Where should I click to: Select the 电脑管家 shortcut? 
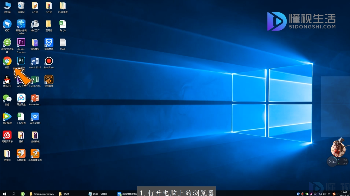point(49,44)
